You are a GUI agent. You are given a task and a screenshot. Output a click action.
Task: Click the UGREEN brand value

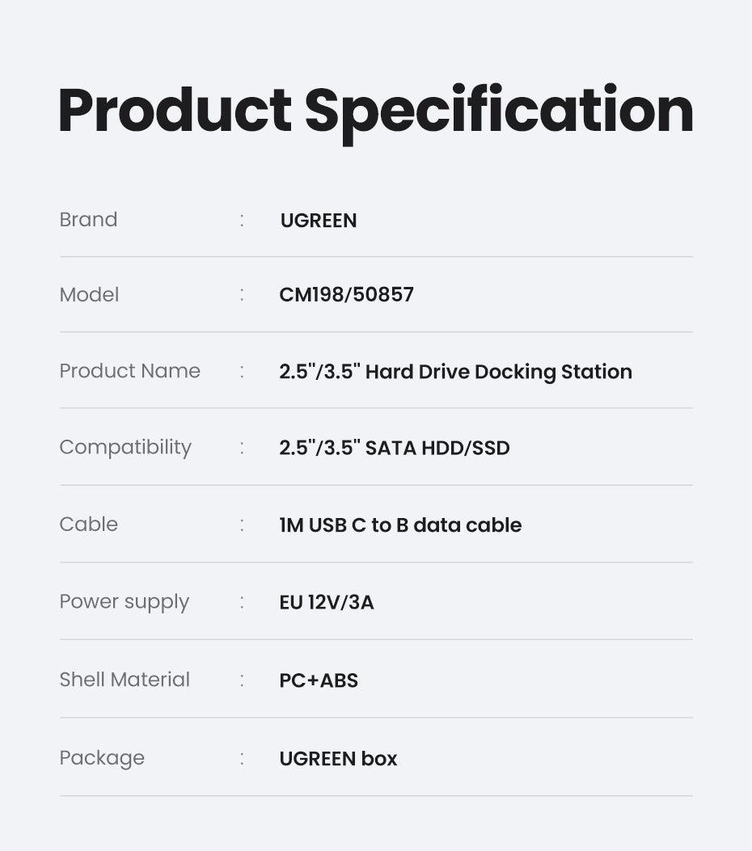point(319,221)
